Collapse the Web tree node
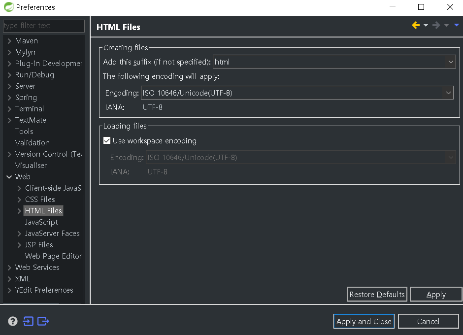 tap(9, 177)
